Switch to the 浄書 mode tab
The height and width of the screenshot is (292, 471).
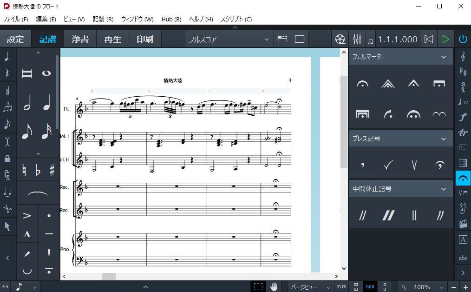(x=80, y=39)
